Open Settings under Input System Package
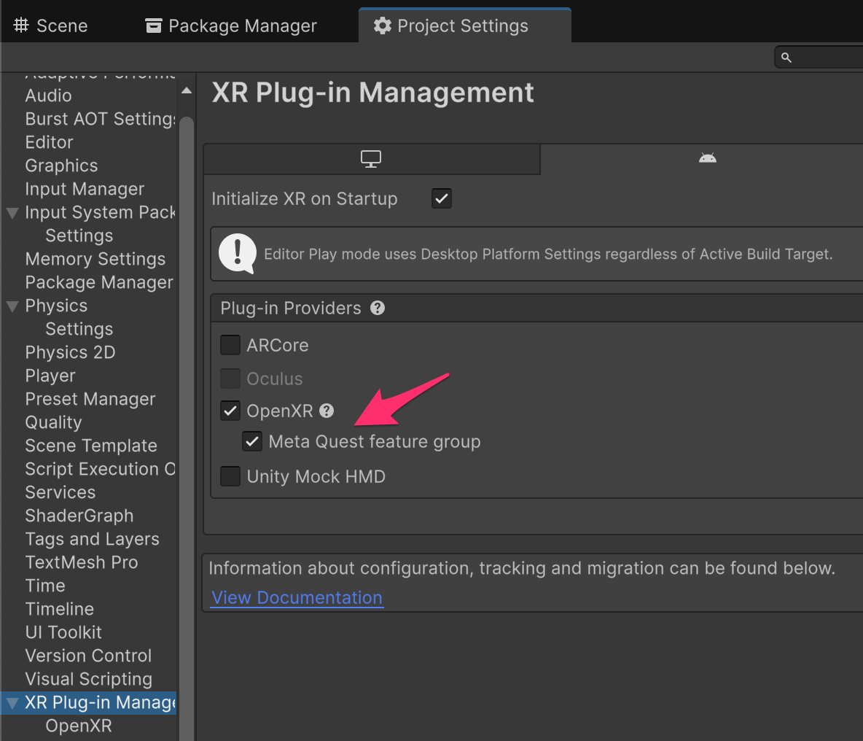 [x=79, y=236]
